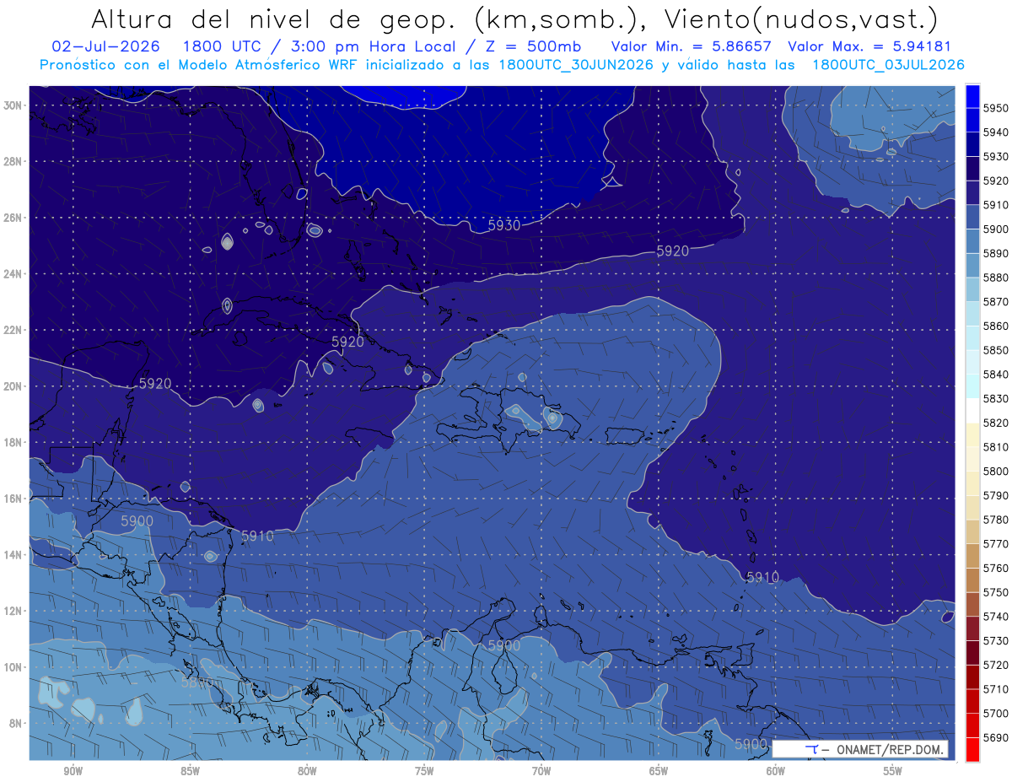The height and width of the screenshot is (782, 1012).
Task: Click the bright blue top swatch of the color bar
Action: click(972, 96)
